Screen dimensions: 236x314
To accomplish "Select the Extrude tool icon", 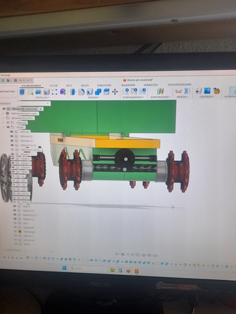I will point(22,92).
